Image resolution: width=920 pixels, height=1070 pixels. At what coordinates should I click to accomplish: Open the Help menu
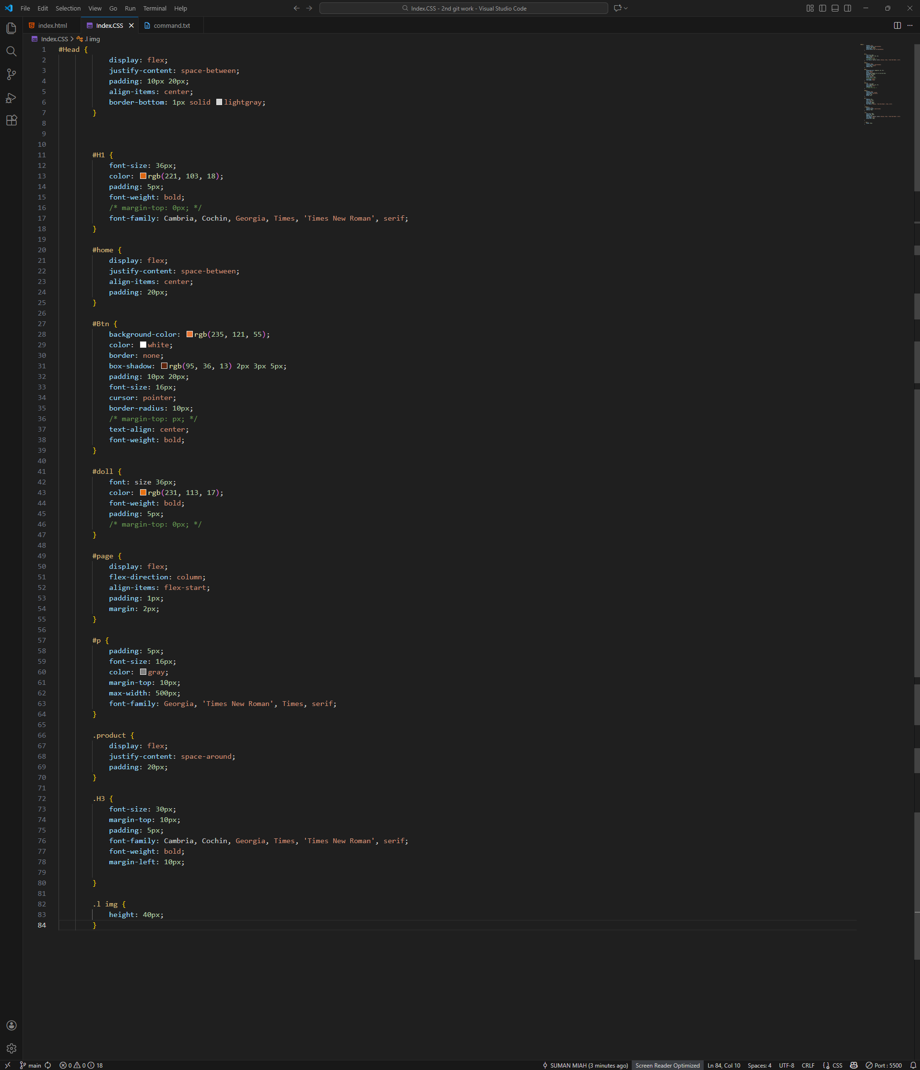pos(181,8)
